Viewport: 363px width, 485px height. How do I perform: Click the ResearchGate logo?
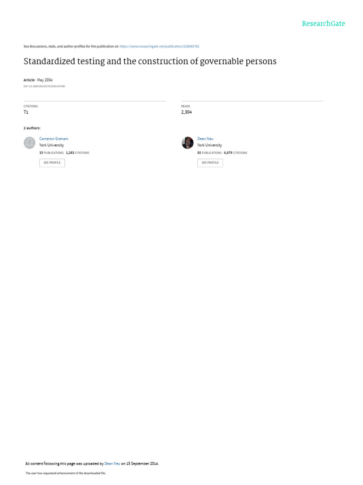323,24
